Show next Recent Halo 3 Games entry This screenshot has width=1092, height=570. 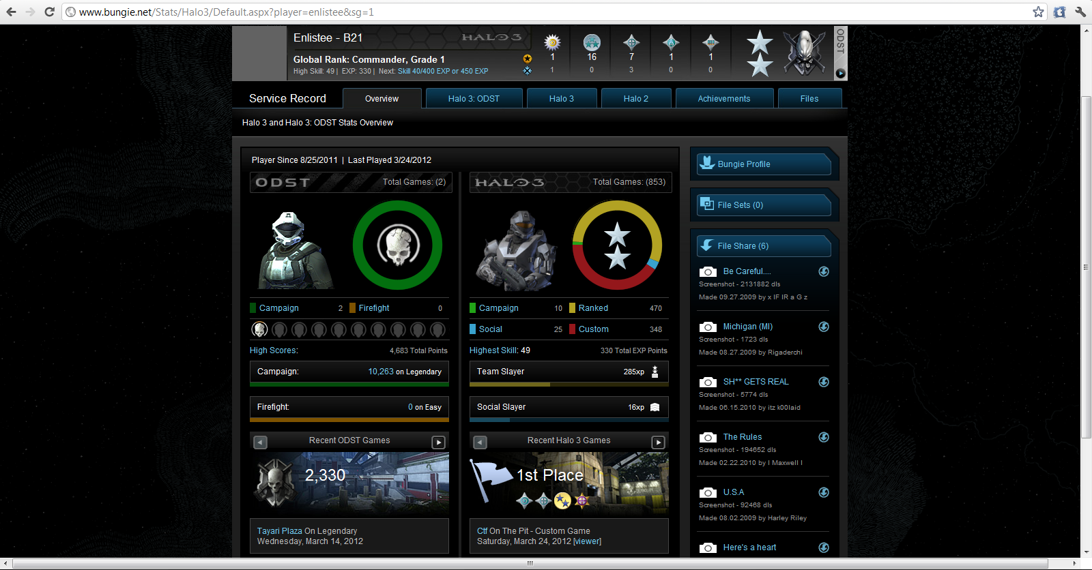(x=659, y=442)
